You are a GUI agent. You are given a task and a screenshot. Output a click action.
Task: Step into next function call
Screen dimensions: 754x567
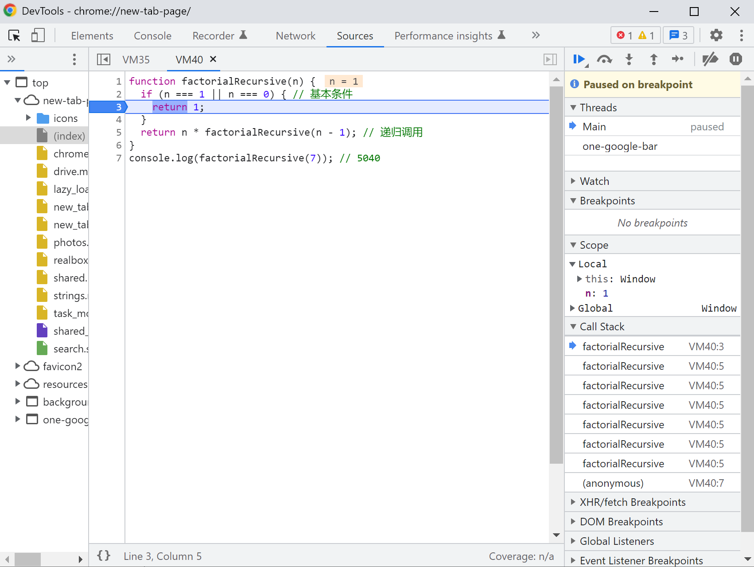[x=629, y=59]
